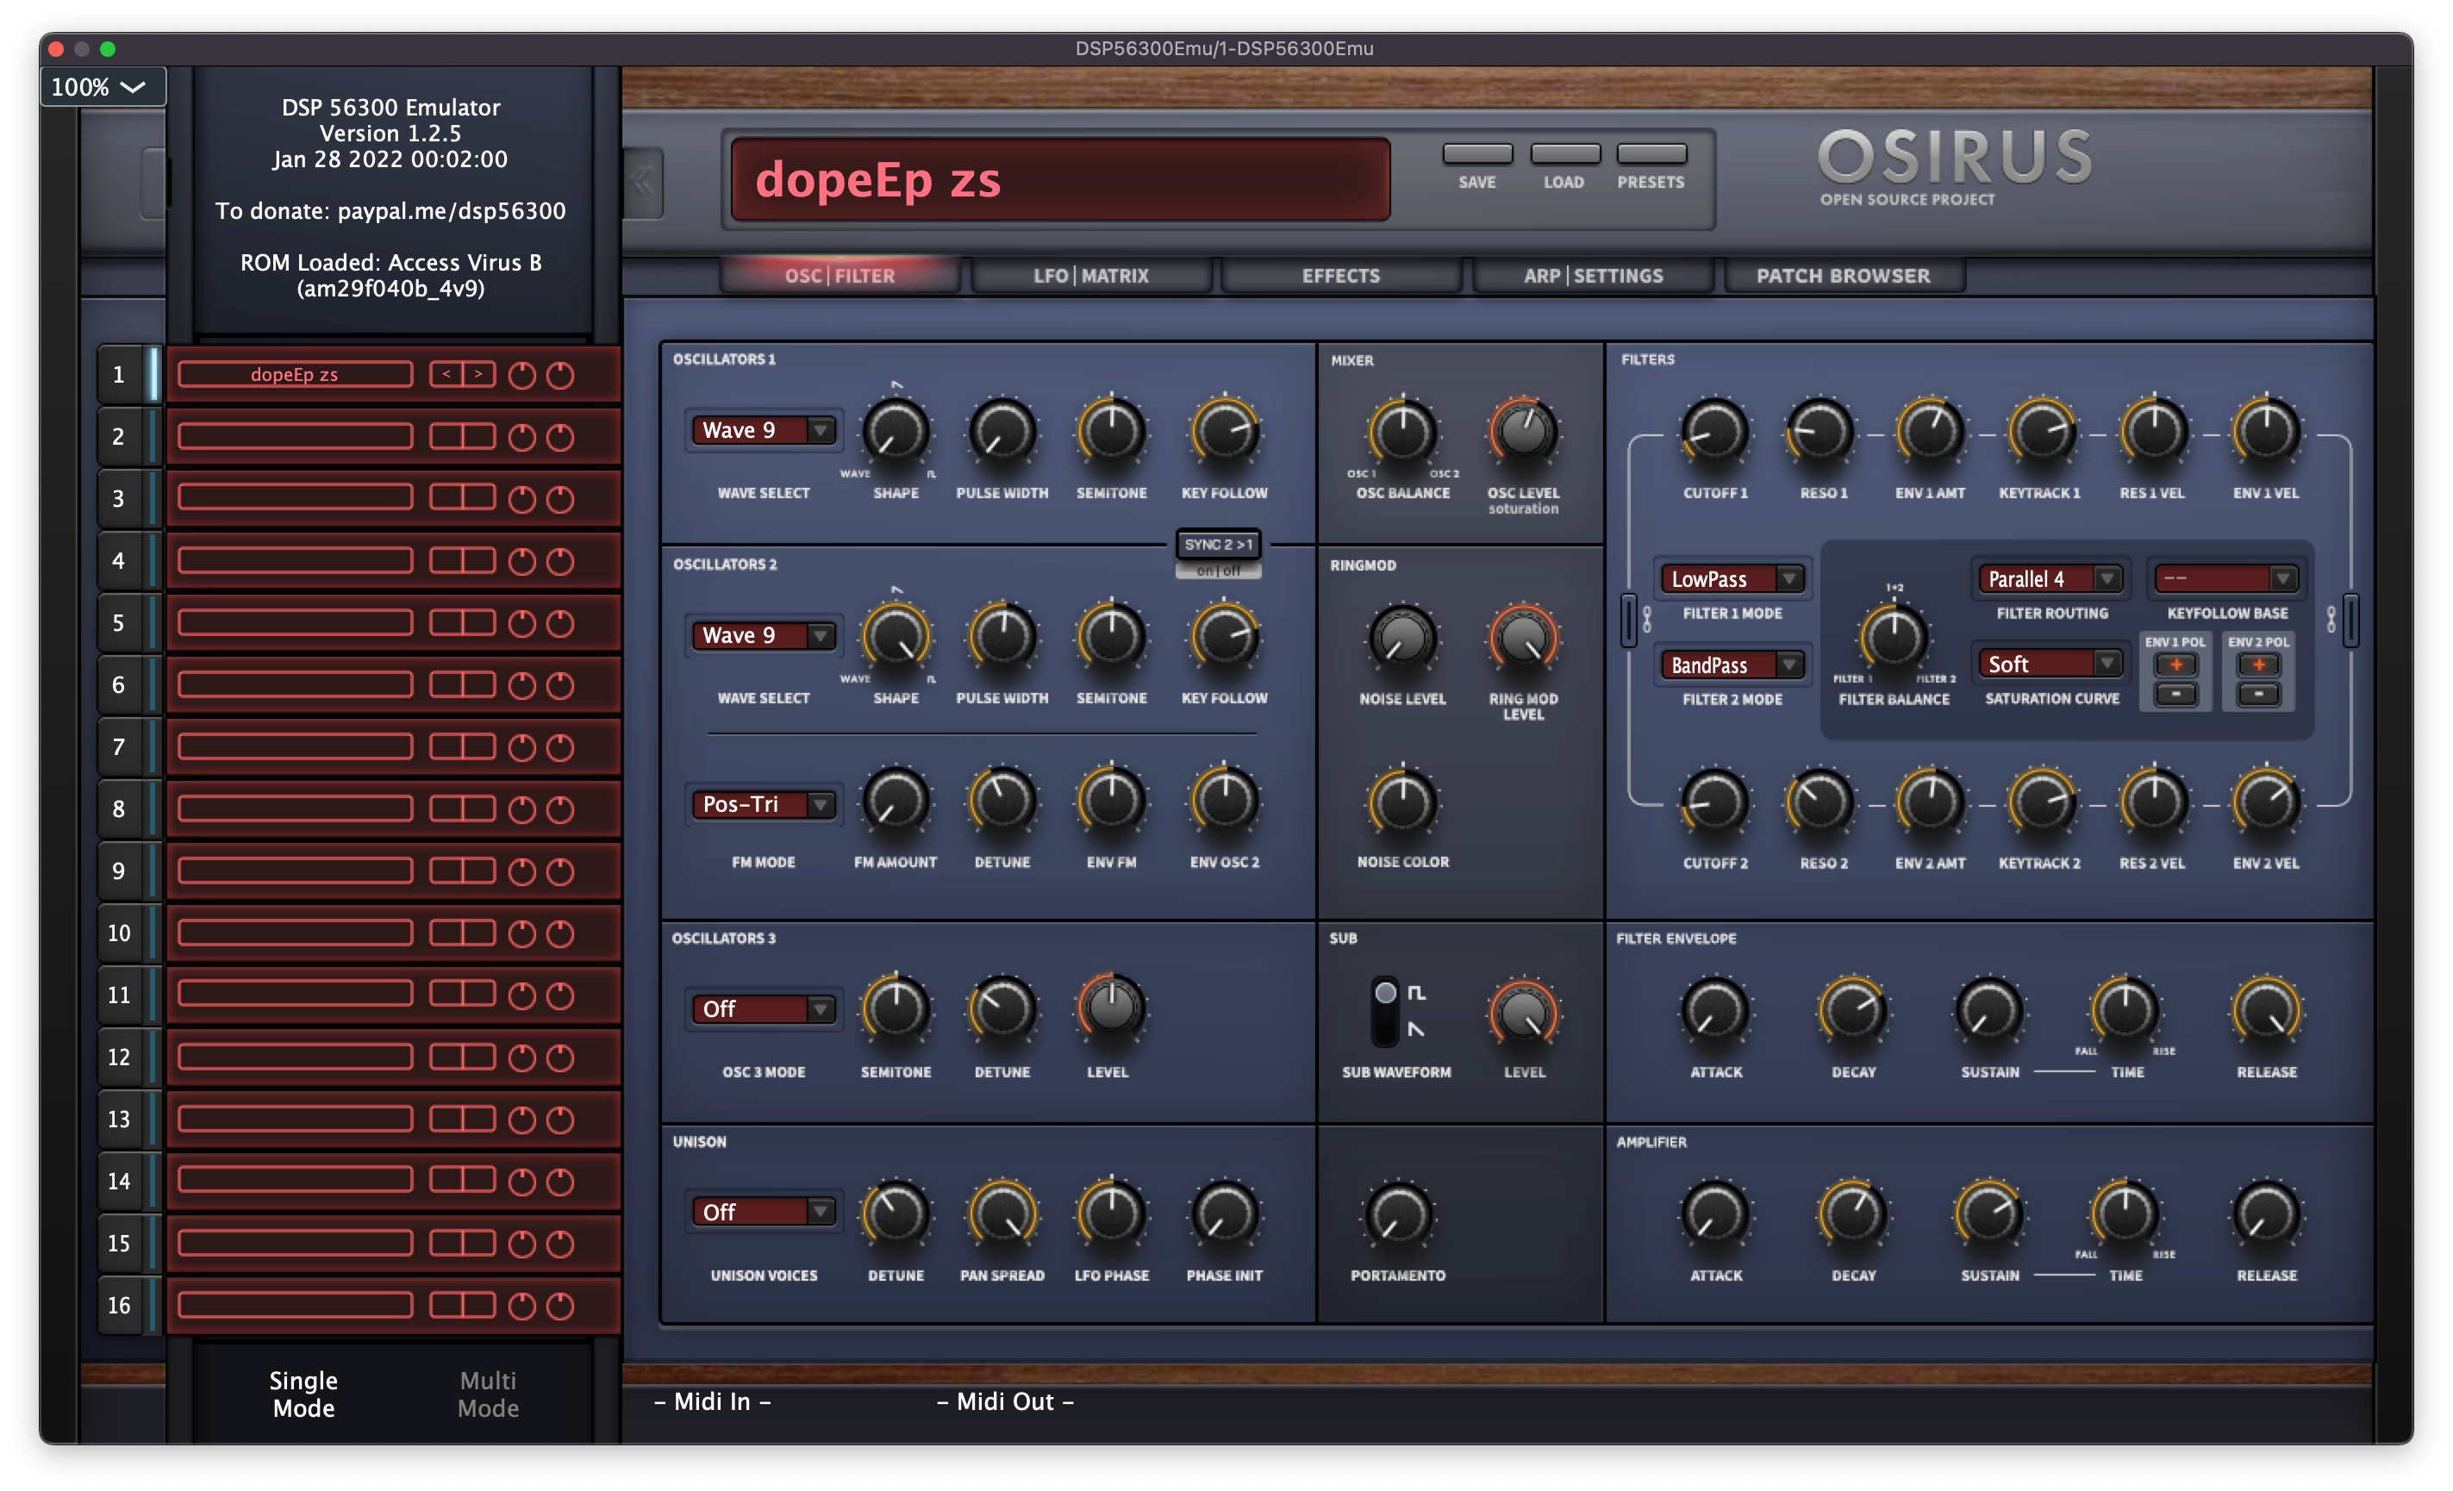The height and width of the screenshot is (1491, 2453).
Task: Click the next patch arrow for part 1
Action: (481, 374)
